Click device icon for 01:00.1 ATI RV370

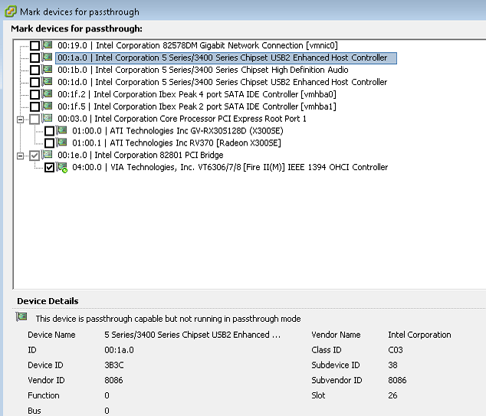coord(61,142)
